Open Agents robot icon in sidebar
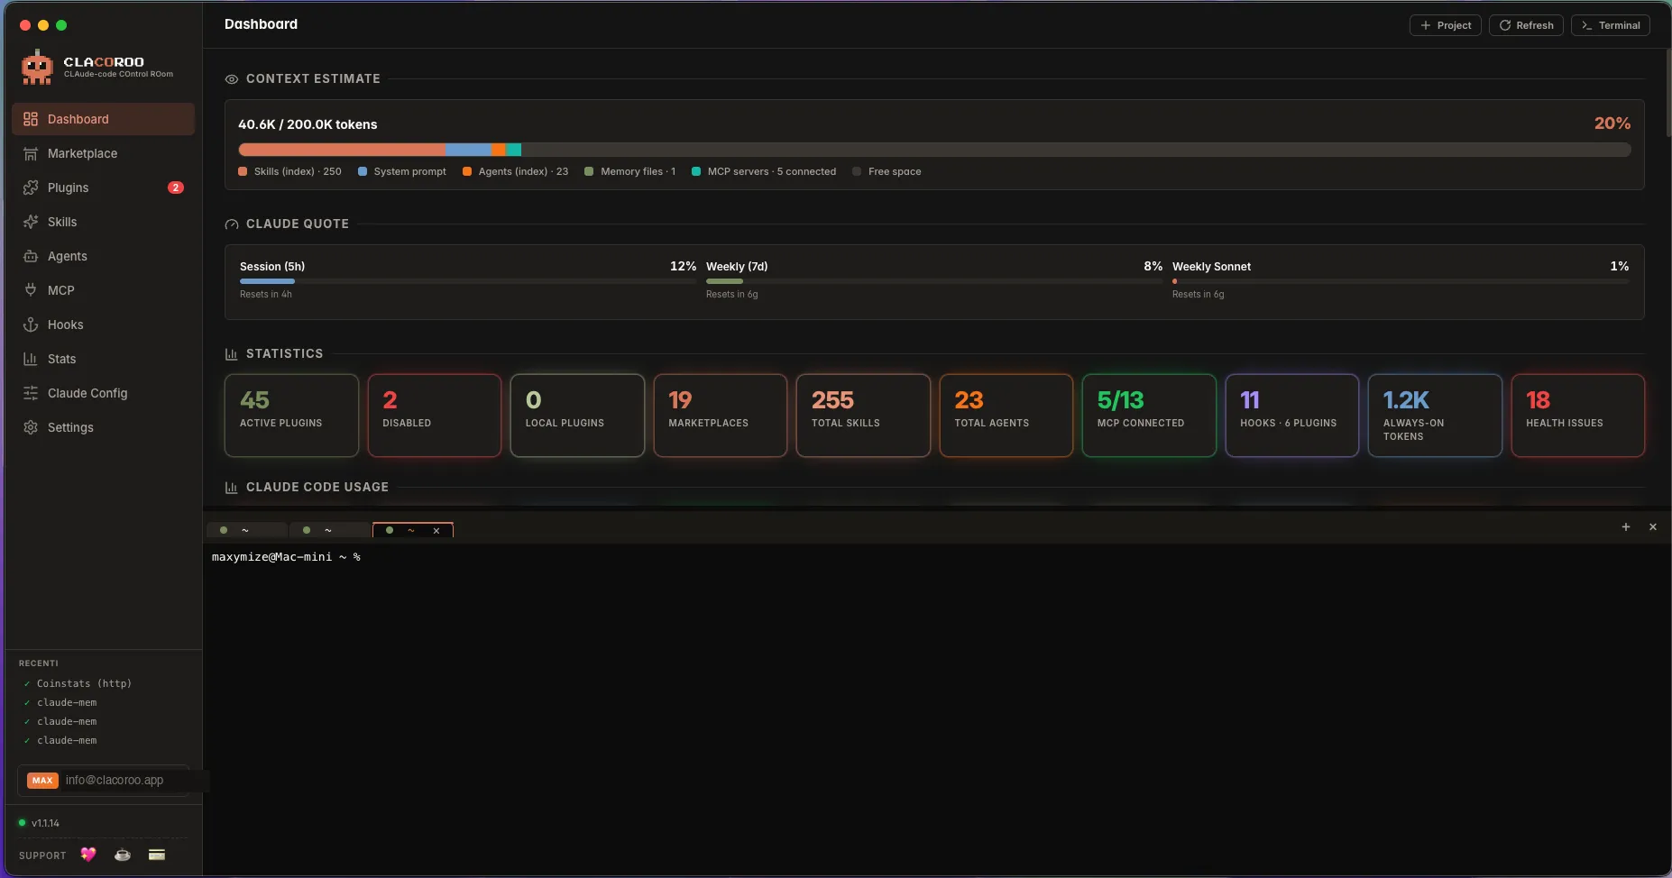1672x878 pixels. [31, 256]
